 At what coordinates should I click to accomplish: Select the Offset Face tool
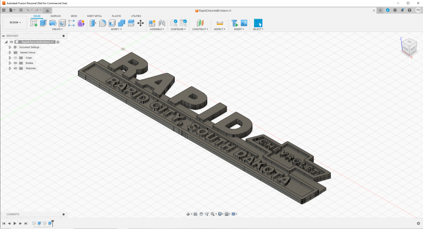point(131,23)
